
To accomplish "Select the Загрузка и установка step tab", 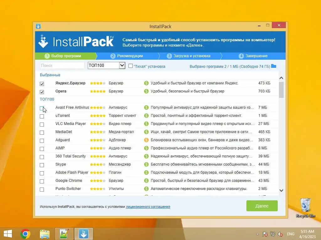I will pyautogui.click(x=190, y=56).
